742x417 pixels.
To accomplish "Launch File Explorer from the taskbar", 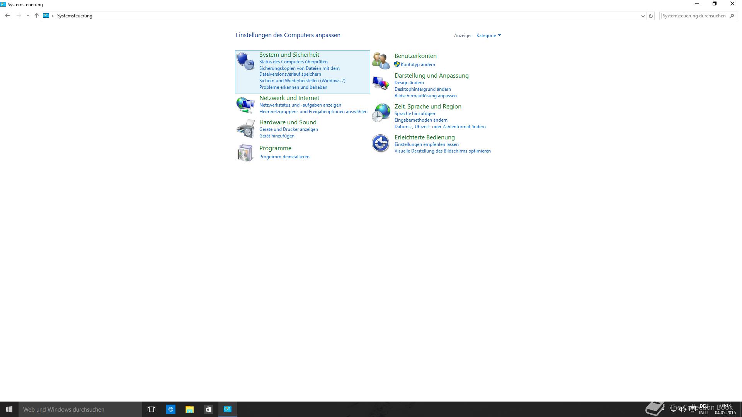I will (x=189, y=409).
